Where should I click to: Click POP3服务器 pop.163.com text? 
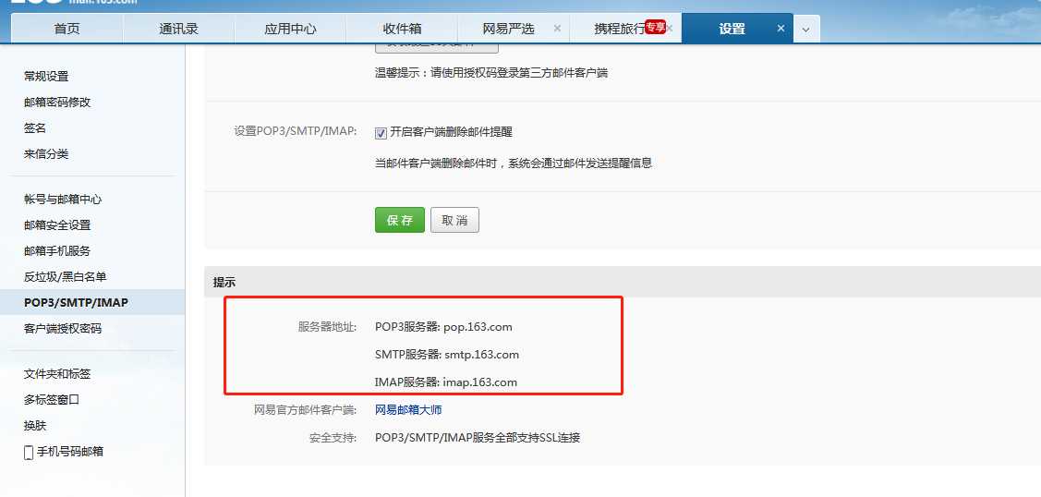pyautogui.click(x=443, y=326)
